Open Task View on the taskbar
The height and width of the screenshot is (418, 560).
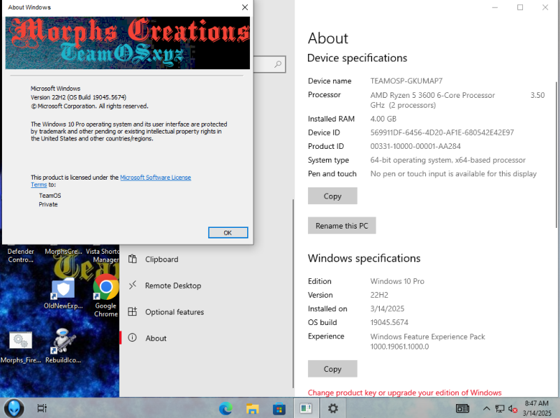coord(42,408)
